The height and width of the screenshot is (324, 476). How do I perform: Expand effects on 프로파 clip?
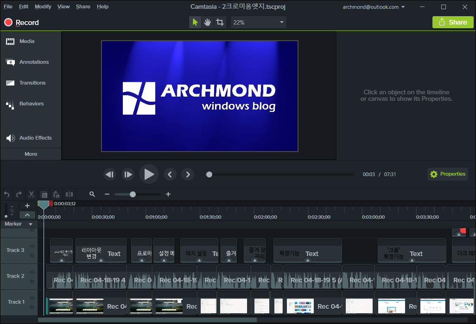[141, 260]
